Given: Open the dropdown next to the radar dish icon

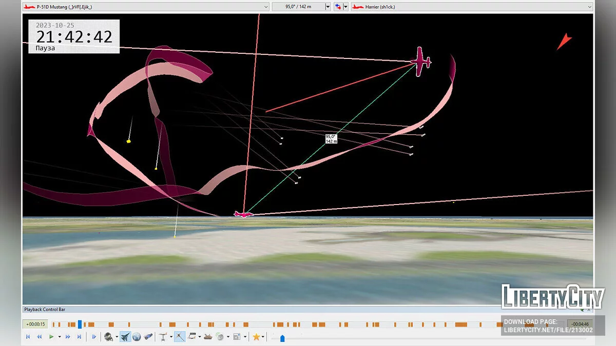Looking at the screenshot, I should point(227,337).
